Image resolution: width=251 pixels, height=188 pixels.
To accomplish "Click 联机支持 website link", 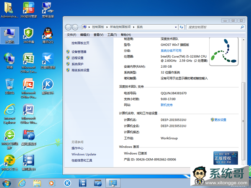I will click(x=166, y=105).
